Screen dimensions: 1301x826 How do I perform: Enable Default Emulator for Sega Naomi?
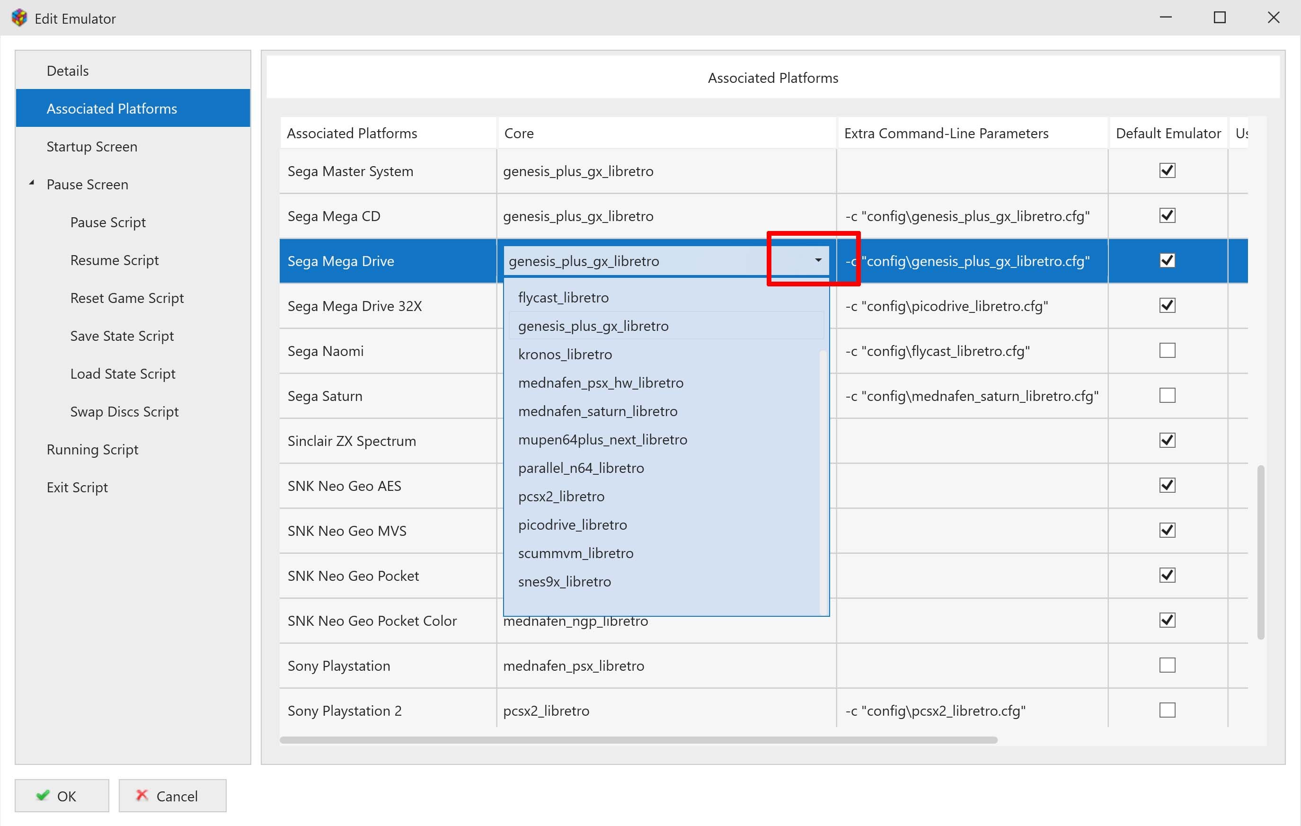pos(1167,351)
